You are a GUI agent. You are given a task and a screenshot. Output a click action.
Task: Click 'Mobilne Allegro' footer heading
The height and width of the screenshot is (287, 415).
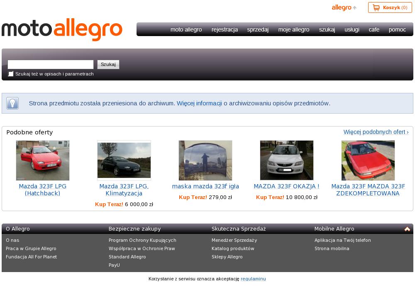[x=334, y=229]
